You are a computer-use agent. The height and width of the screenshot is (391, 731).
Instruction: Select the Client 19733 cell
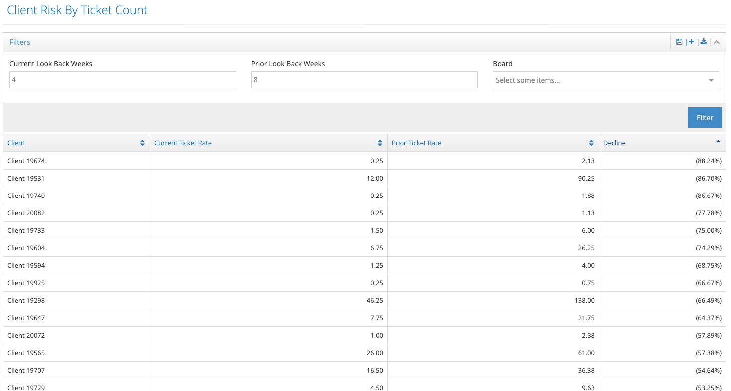click(76, 230)
